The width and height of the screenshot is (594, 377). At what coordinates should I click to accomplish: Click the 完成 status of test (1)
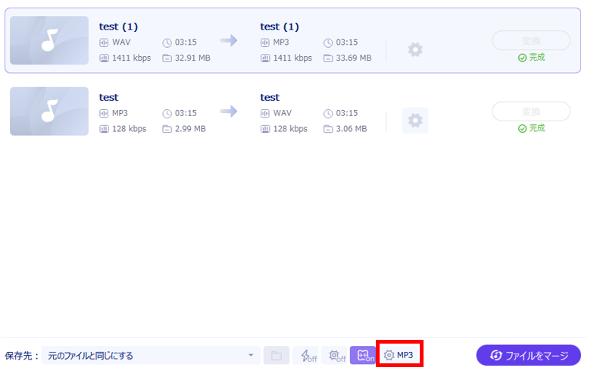point(532,58)
